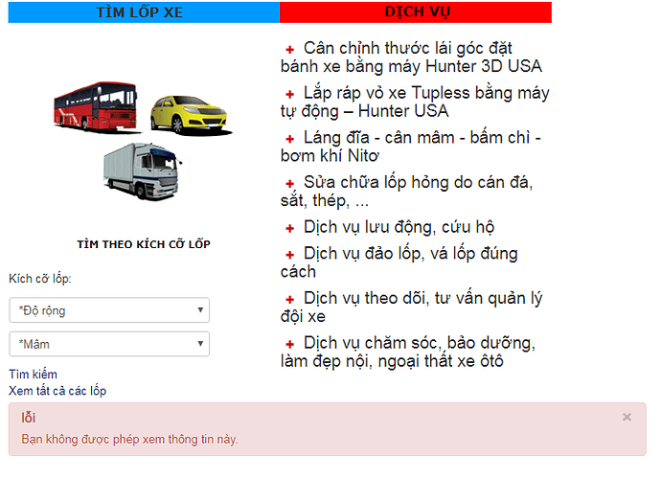Click the red bus image

pyautogui.click(x=96, y=106)
